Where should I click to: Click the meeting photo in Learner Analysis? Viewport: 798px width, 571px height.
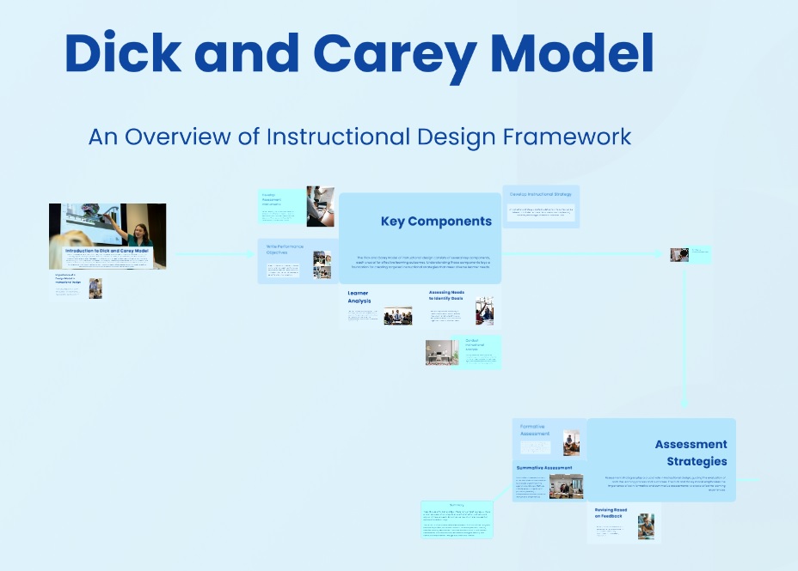click(x=397, y=316)
